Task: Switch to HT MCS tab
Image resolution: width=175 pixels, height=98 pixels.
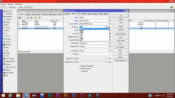Action: coord(84,14)
